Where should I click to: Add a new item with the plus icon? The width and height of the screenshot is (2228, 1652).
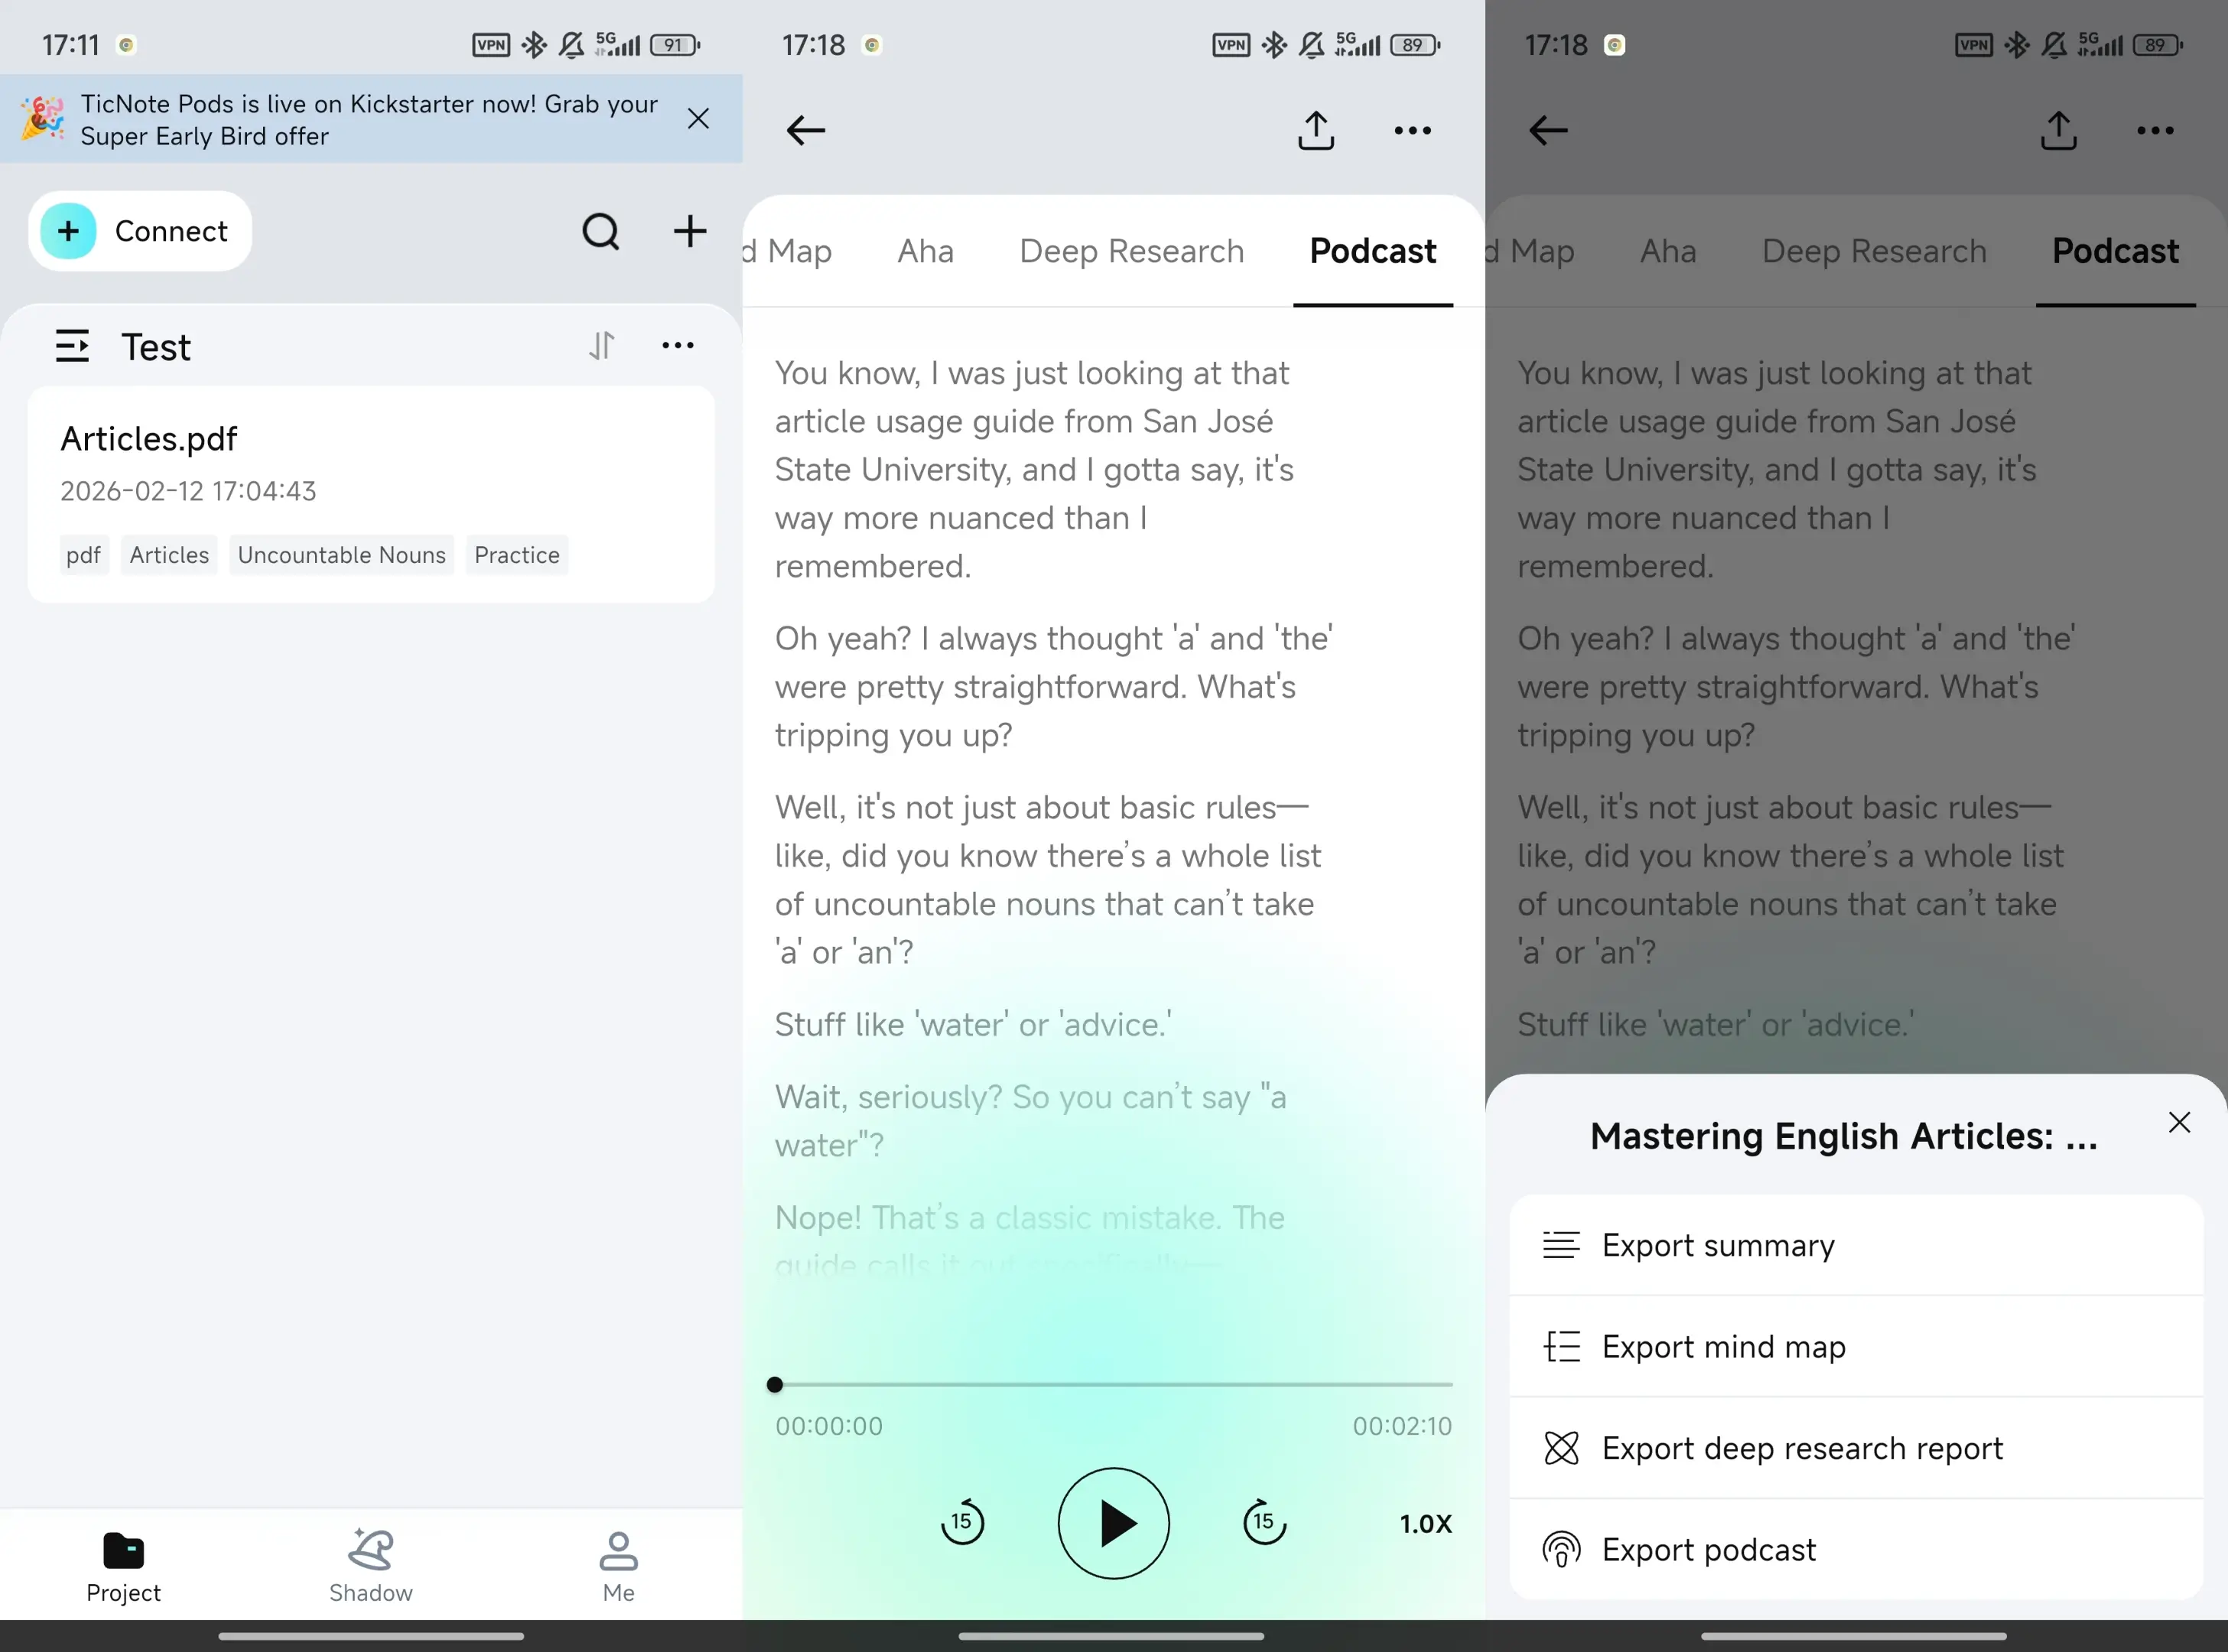pos(690,231)
